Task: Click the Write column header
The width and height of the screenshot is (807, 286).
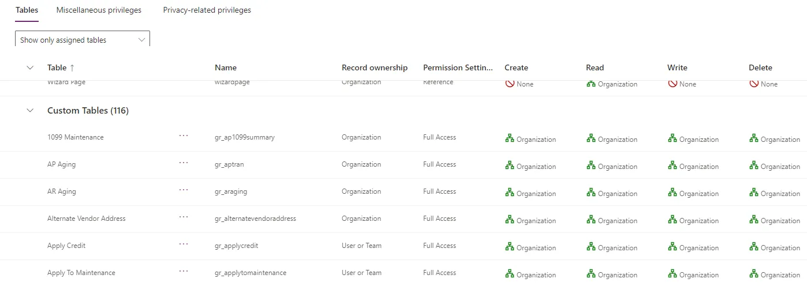Action: pos(677,67)
